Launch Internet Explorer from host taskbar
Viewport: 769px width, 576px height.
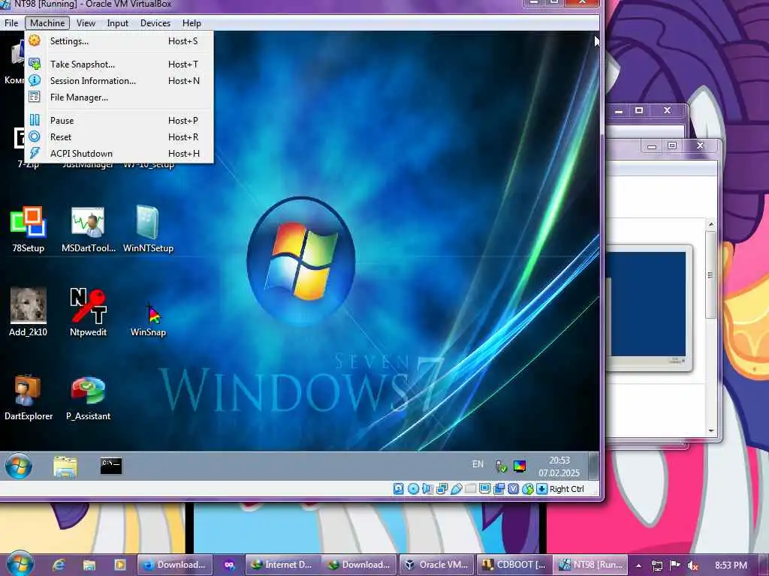click(x=59, y=565)
